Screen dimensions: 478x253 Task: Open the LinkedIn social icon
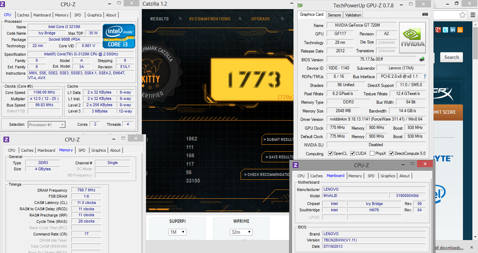(453, 30)
